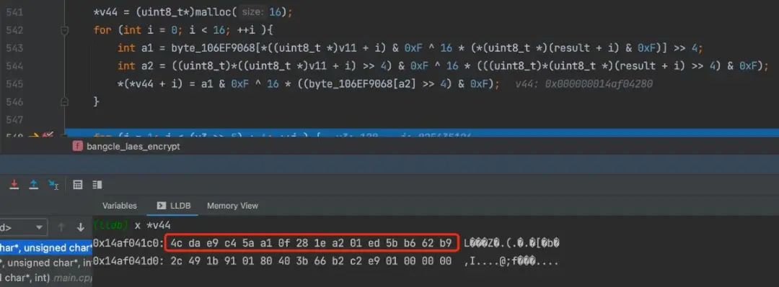Click the function icon beside bangcle_laes_encrypt

click(x=77, y=146)
